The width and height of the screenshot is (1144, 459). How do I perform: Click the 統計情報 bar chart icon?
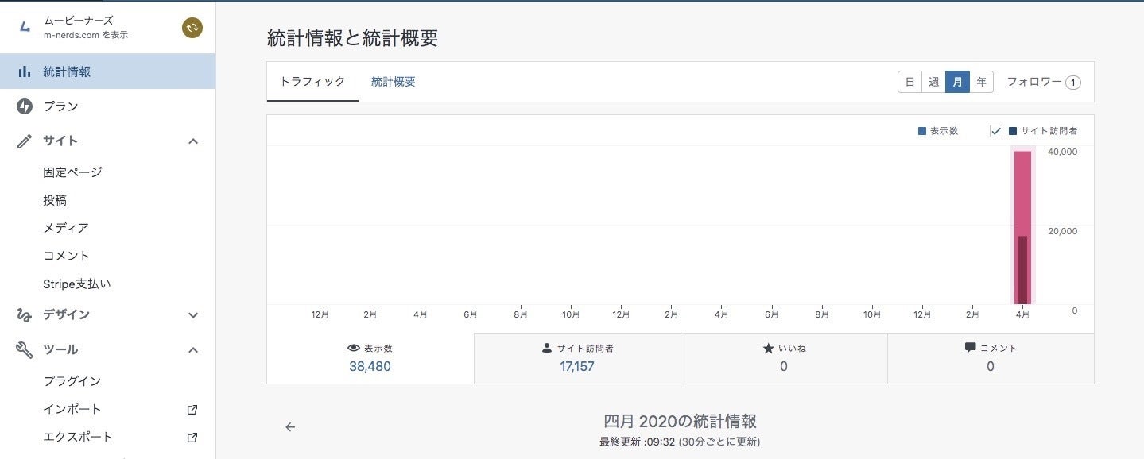25,71
